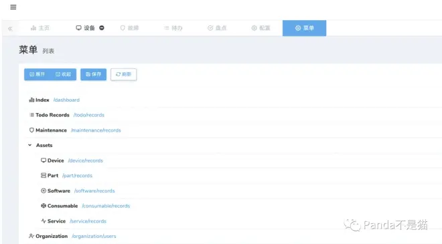Click the cube icon beside Consumable

(x=44, y=206)
